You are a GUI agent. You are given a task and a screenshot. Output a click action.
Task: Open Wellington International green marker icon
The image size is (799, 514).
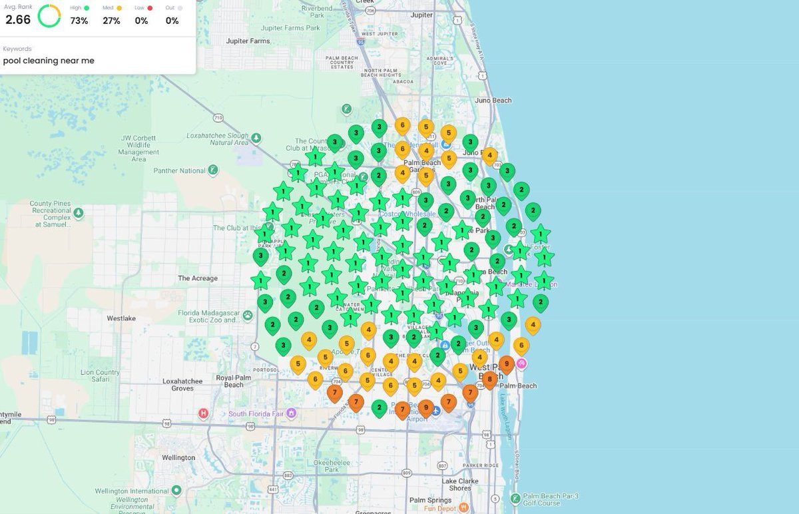176,491
